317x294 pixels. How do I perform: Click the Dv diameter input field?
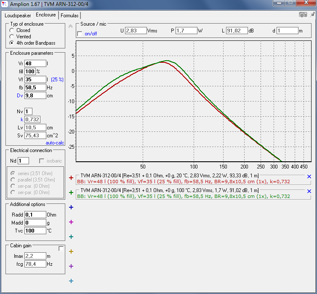tap(35, 96)
